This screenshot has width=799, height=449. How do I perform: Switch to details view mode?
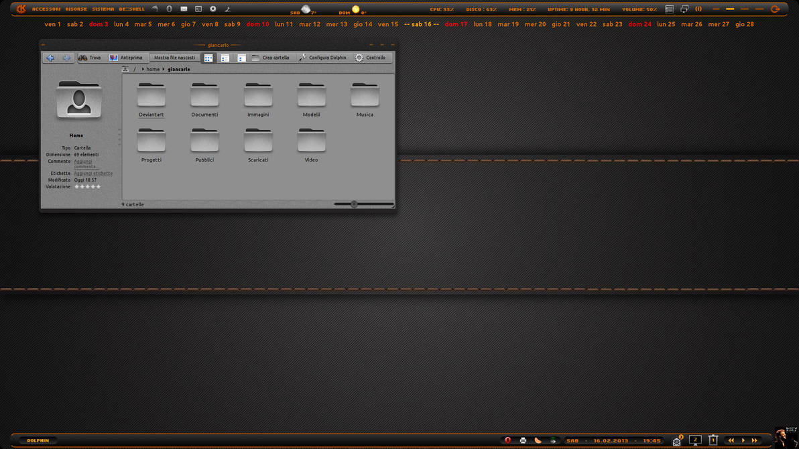click(241, 58)
